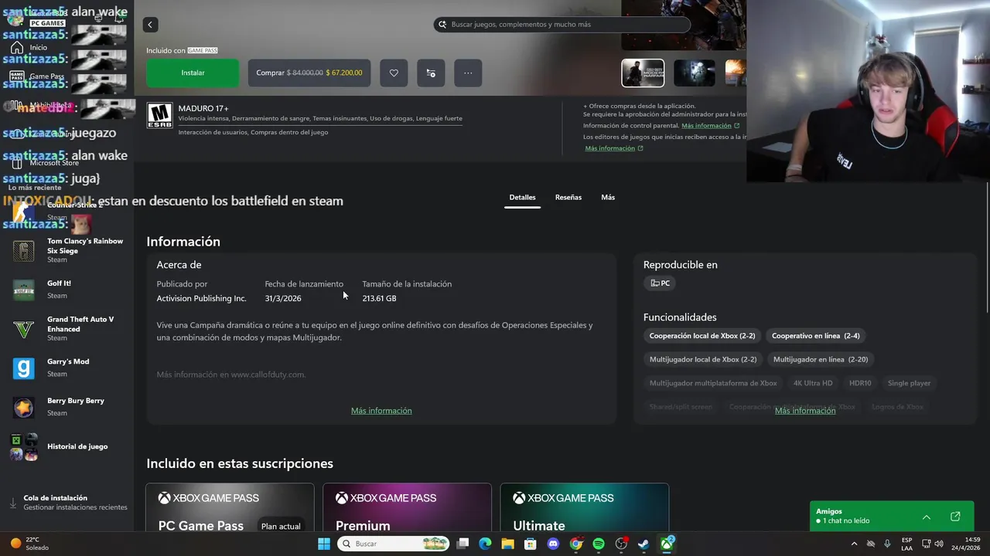Expand the Amigos panel chevron
This screenshot has height=556, width=990.
coord(926,517)
